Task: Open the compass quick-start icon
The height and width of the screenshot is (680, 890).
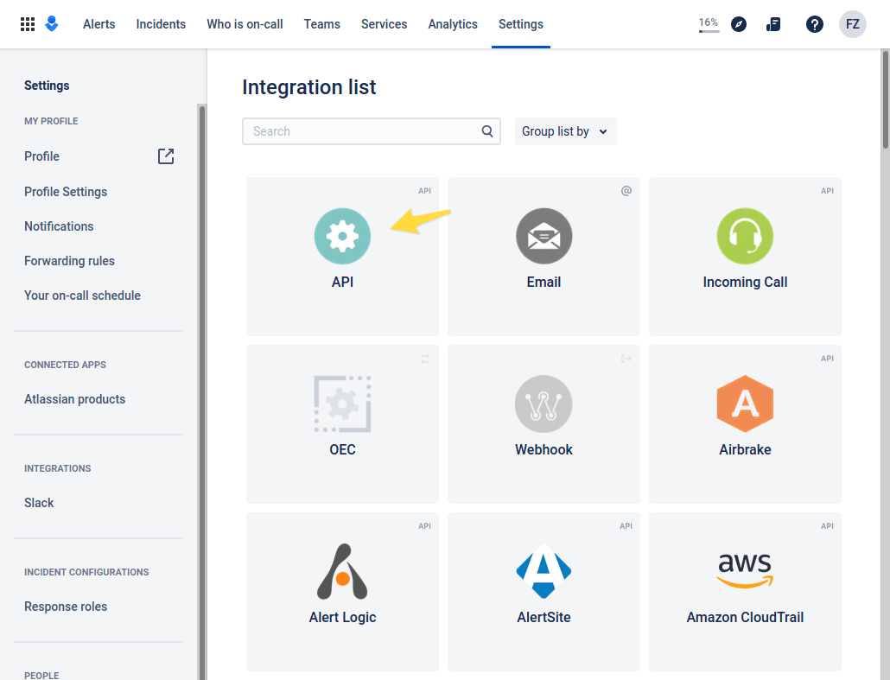Action: point(738,24)
